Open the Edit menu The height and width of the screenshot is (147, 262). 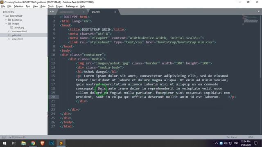(9, 7)
